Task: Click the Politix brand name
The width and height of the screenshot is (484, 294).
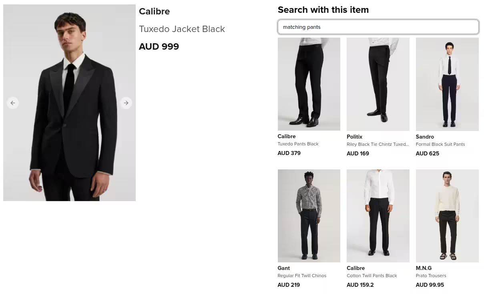Action: [x=355, y=137]
